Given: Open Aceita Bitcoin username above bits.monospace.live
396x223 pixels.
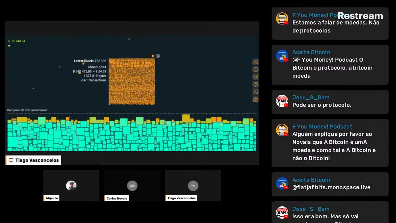Looking at the screenshot, I should point(311,180).
